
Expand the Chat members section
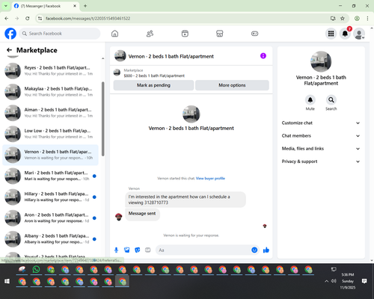coord(321,136)
